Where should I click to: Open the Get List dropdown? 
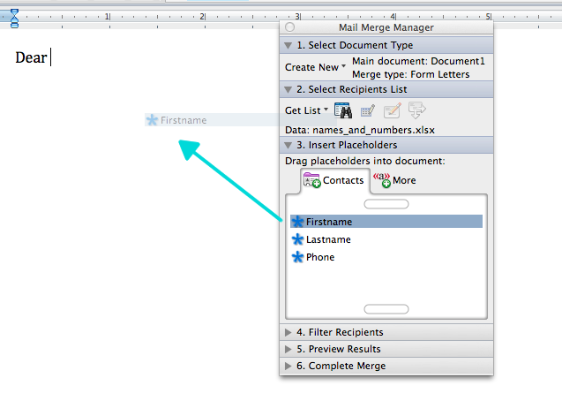click(x=306, y=110)
